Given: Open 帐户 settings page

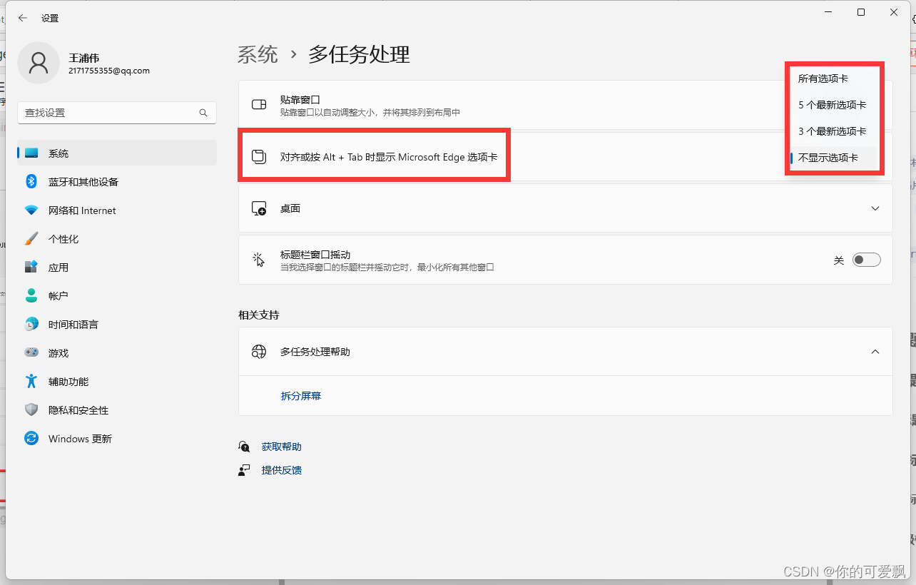Looking at the screenshot, I should 117,296.
